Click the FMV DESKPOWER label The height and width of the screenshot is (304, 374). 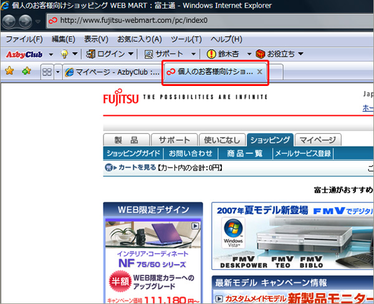point(244,262)
